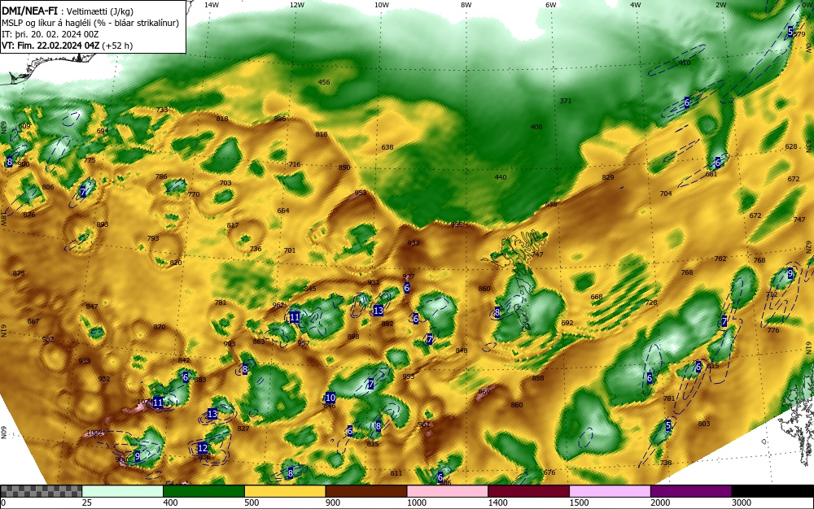Screen dimensions: 814x509
Task: Click the 6W longitude label
Action: [551, 5]
